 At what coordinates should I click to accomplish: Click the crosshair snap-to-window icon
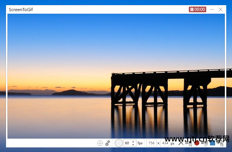pos(100,143)
